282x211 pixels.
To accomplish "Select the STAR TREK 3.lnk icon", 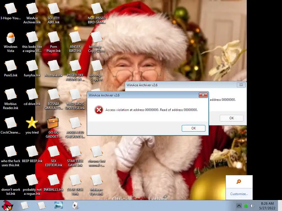I will pos(75,185).
